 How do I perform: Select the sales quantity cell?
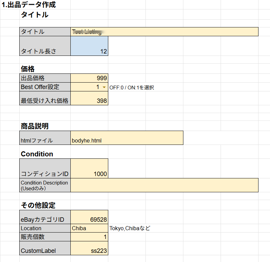tap(89, 237)
